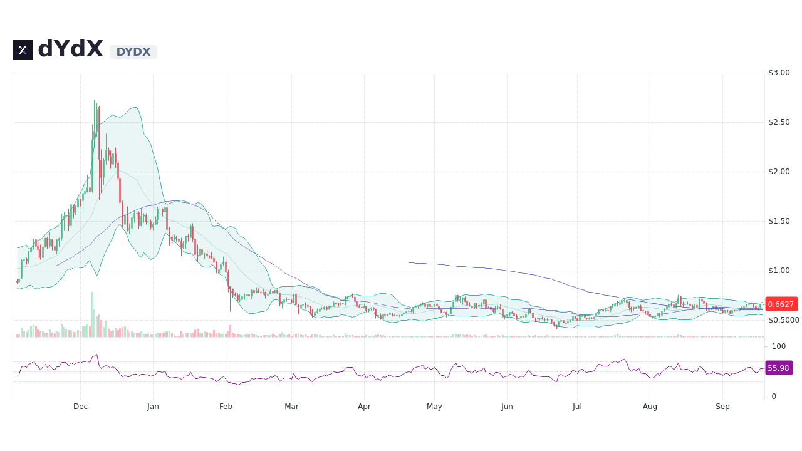Click the purple RSI value tag showing 55.98

click(778, 368)
